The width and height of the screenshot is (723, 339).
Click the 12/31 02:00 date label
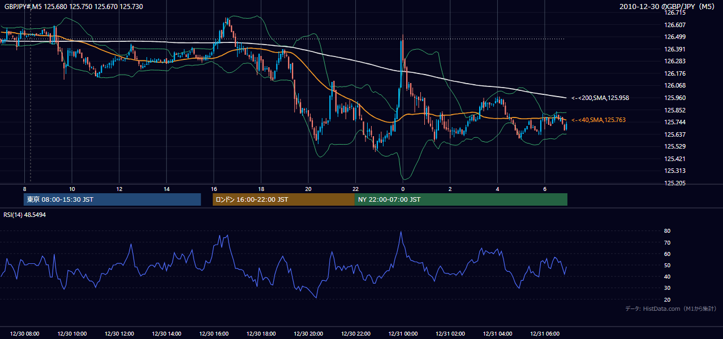(x=450, y=334)
